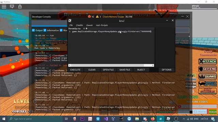Click the EXECUTE button in krnl
Screen dimensions: 218x122
pos(75,70)
